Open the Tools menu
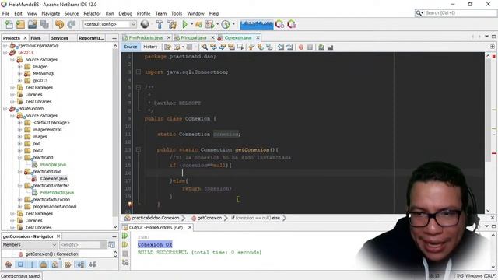The image size is (498, 280). point(177,14)
